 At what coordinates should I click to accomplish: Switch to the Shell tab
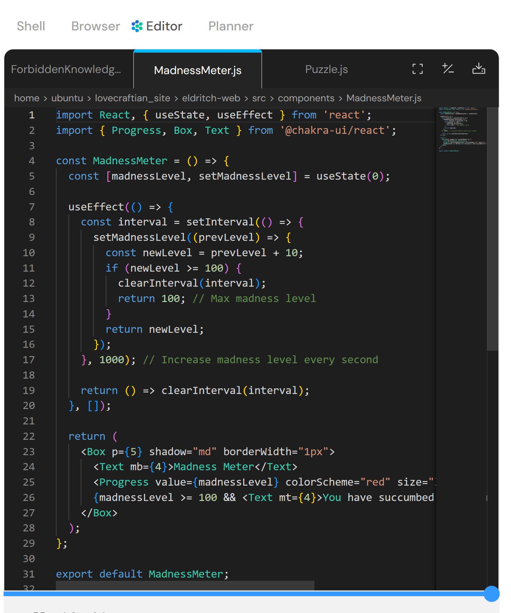click(x=31, y=26)
